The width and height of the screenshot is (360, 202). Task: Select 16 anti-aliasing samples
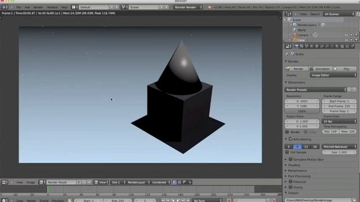tap(315, 146)
